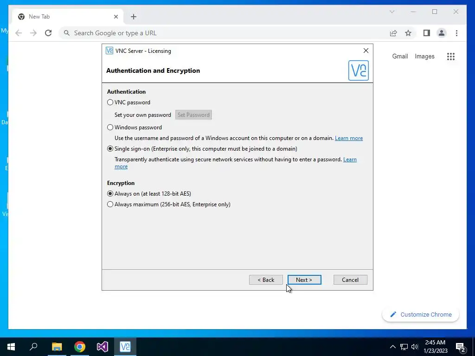Image resolution: width=475 pixels, height=356 pixels.
Task: Bookmark this tab with the star icon
Action: tap(408, 33)
